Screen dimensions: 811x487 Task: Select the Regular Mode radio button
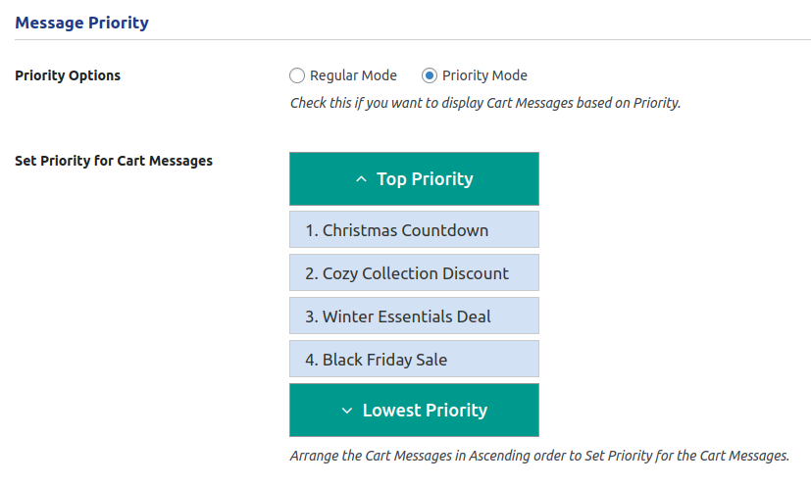(x=297, y=75)
